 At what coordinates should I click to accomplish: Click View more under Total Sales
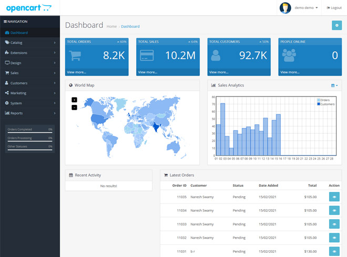[x=148, y=72]
